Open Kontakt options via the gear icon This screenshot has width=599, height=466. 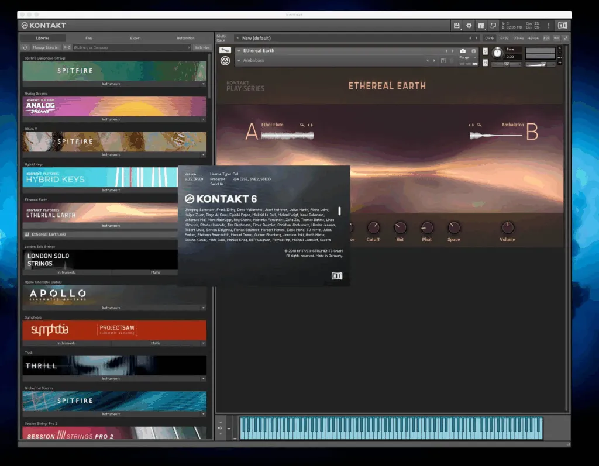coord(468,25)
